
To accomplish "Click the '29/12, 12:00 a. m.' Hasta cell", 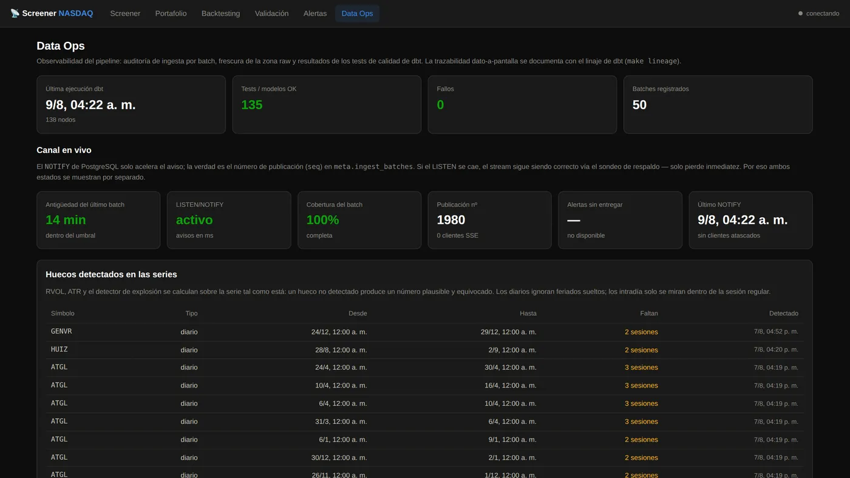I will click(509, 332).
